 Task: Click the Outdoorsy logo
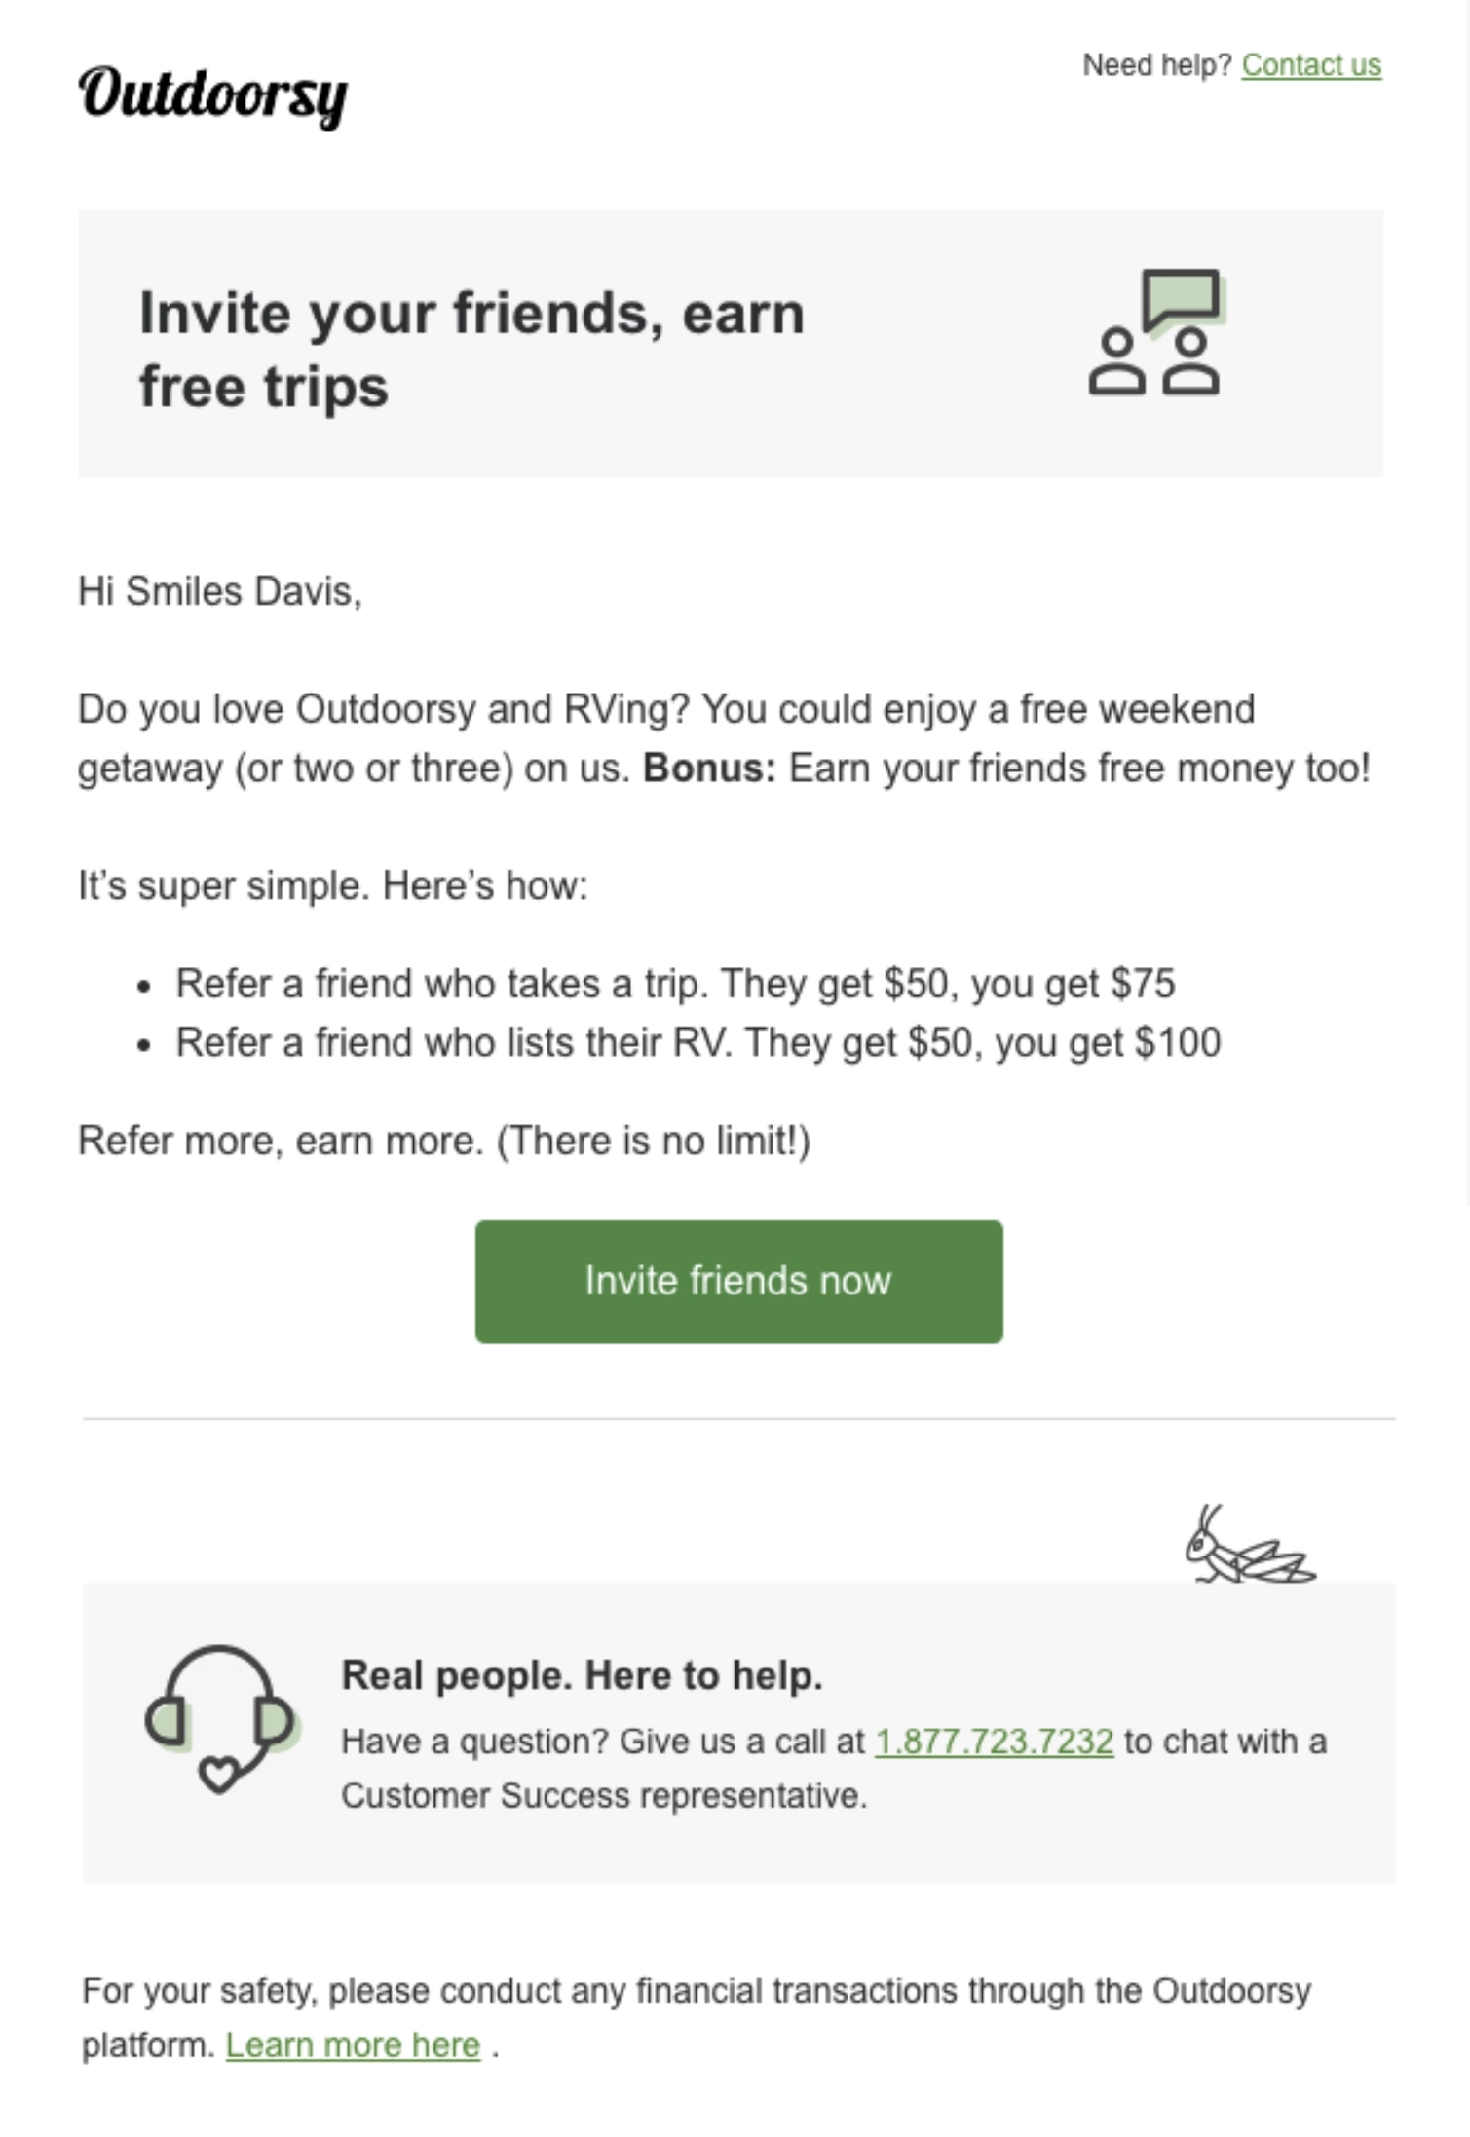[215, 94]
